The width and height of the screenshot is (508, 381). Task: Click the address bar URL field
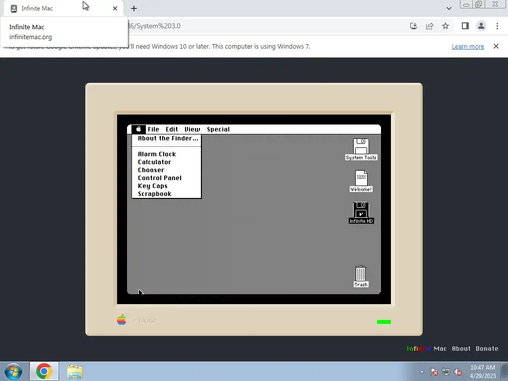(x=266, y=26)
